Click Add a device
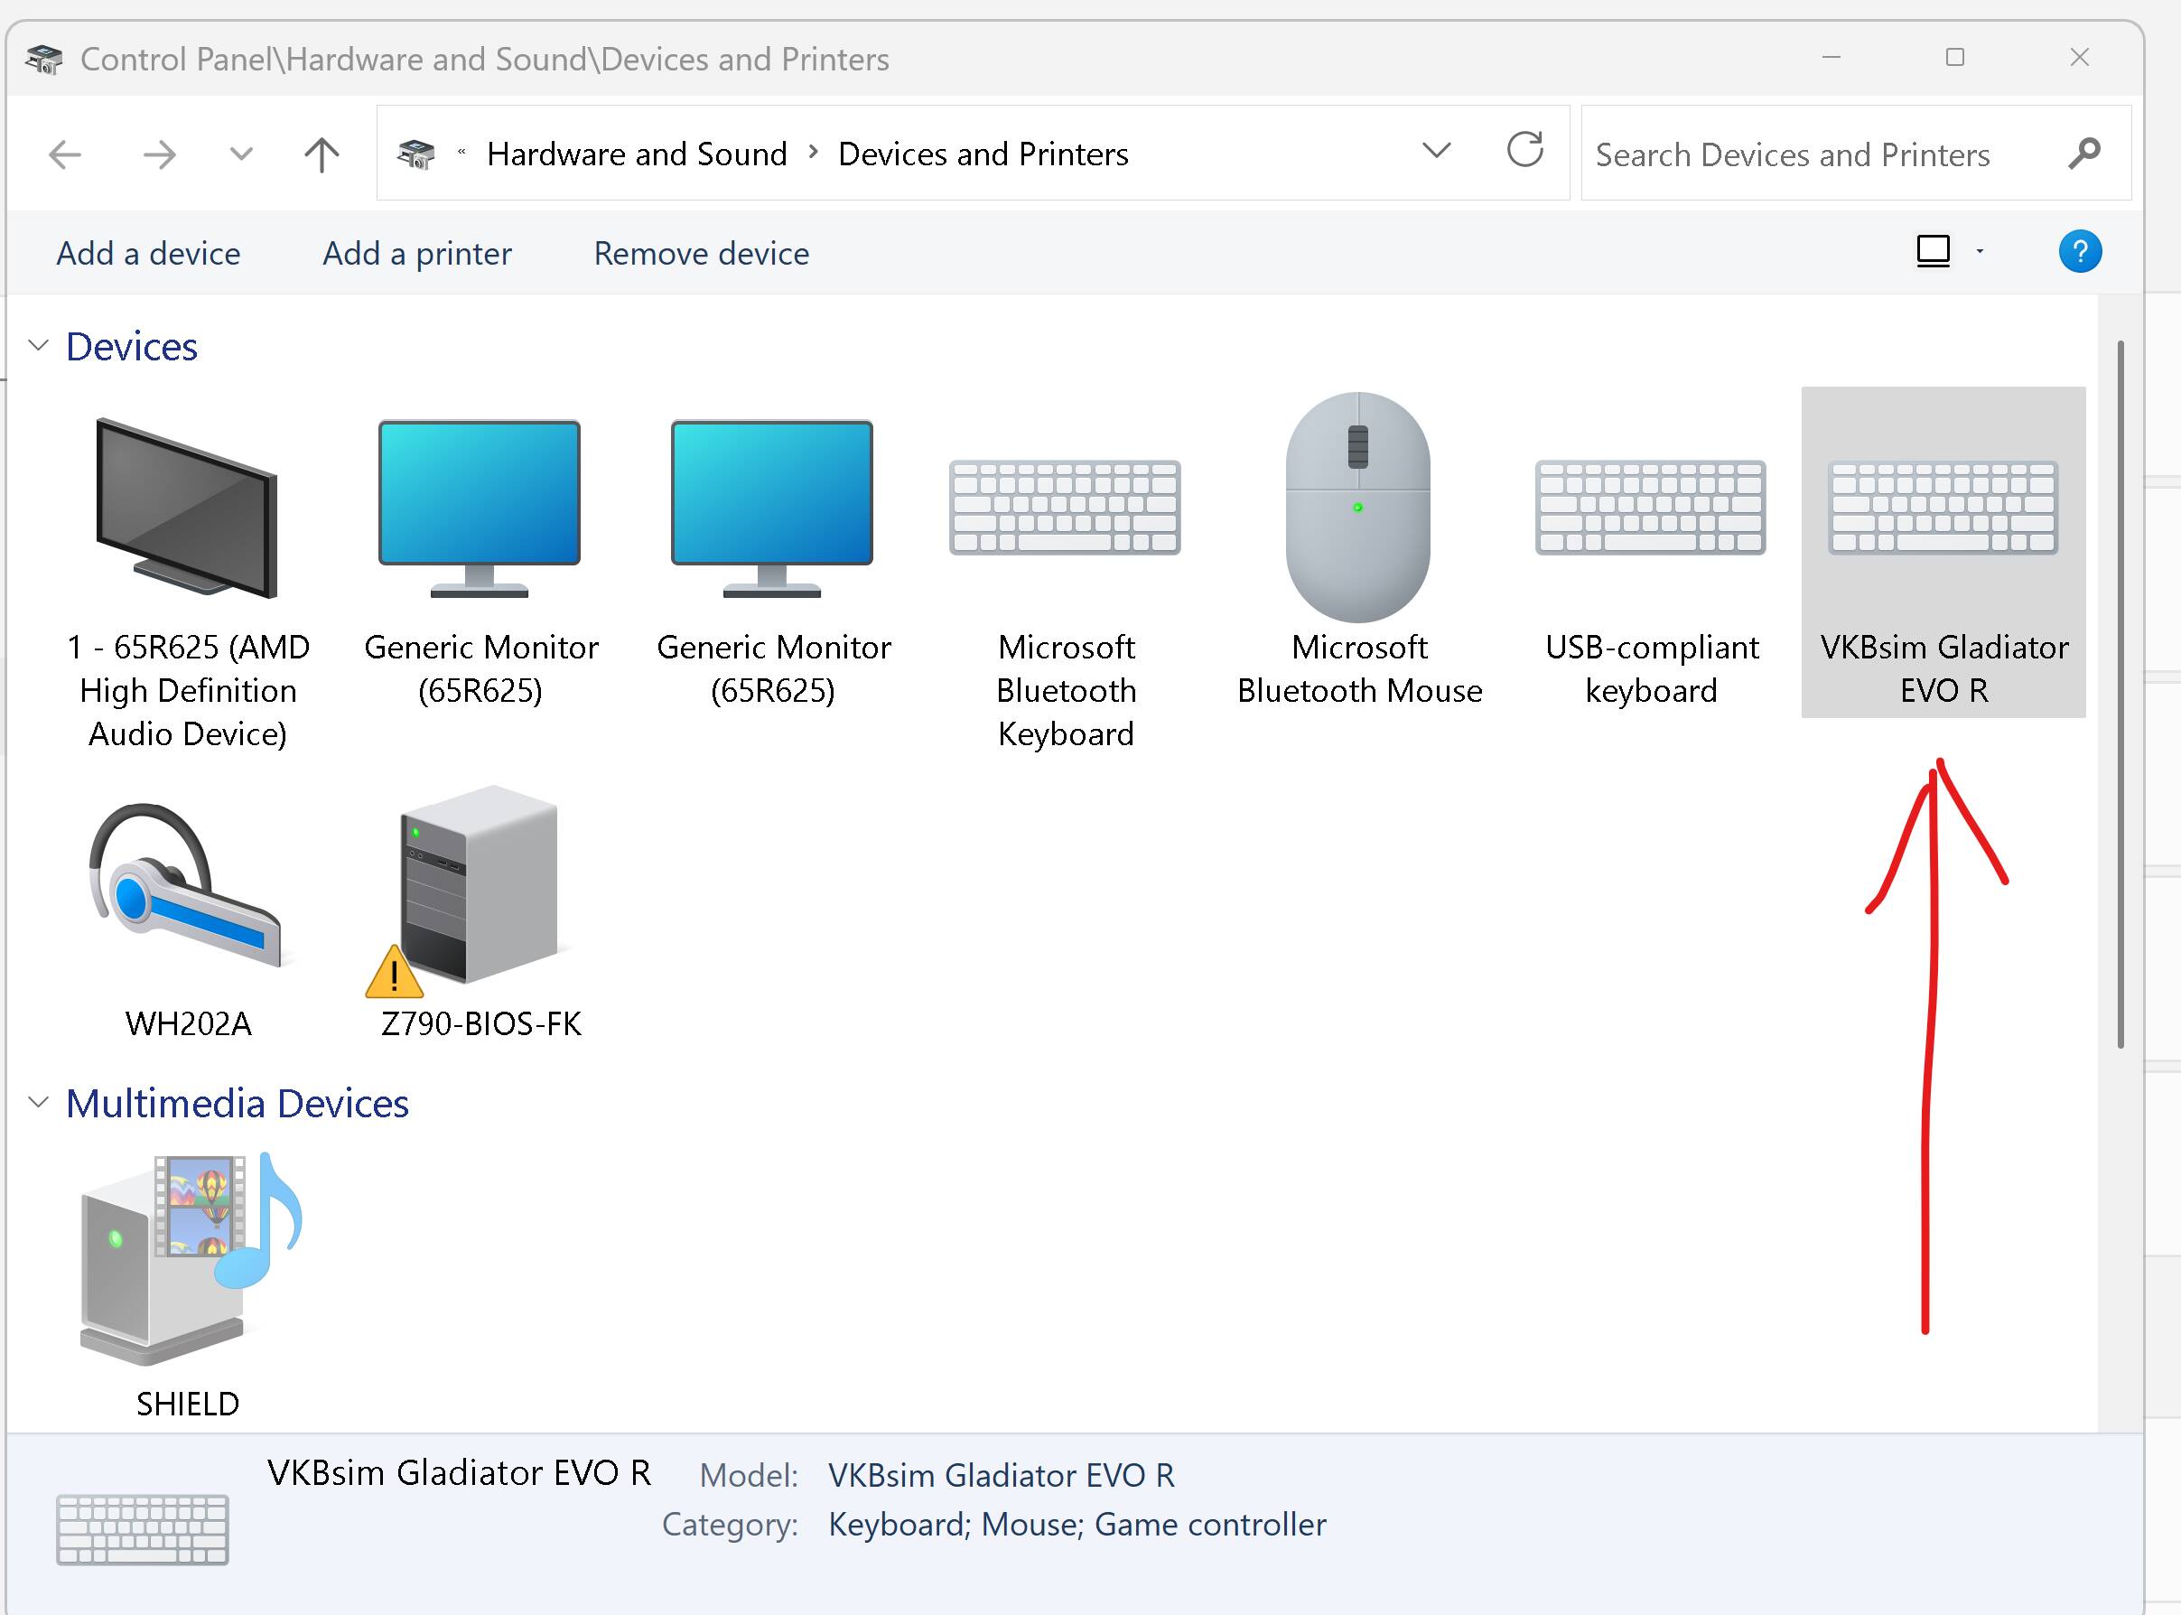2181x1615 pixels. point(149,253)
